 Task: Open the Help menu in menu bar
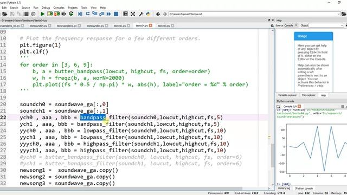tap(103, 8)
